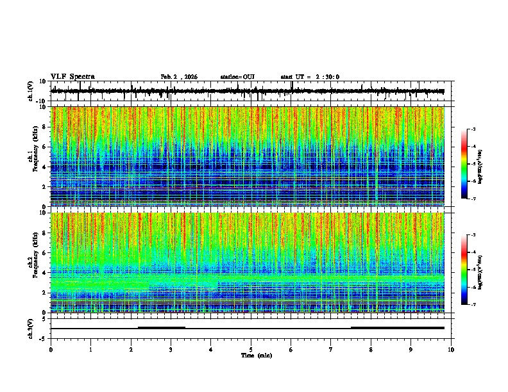The width and height of the screenshot is (508, 392).
Task: Click the 'Time (min)' axis title
Action: pyautogui.click(x=257, y=355)
